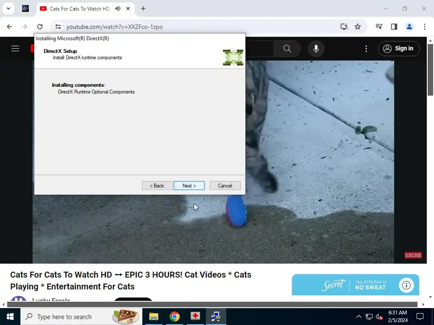Open YouTube settings three-dot menu
The width and height of the screenshot is (434, 325).
(366, 49)
